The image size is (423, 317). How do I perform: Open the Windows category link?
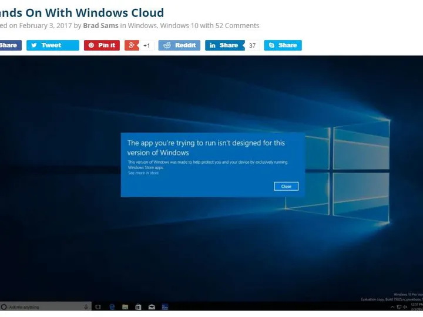coord(142,26)
